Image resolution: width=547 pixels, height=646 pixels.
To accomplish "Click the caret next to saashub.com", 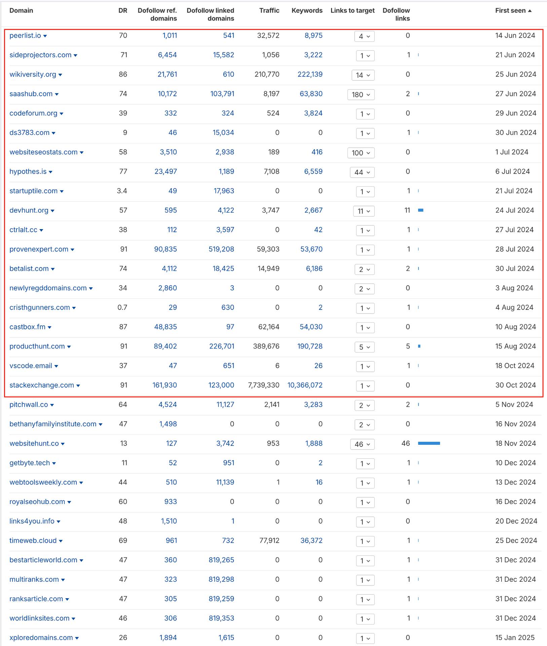I will click(57, 94).
